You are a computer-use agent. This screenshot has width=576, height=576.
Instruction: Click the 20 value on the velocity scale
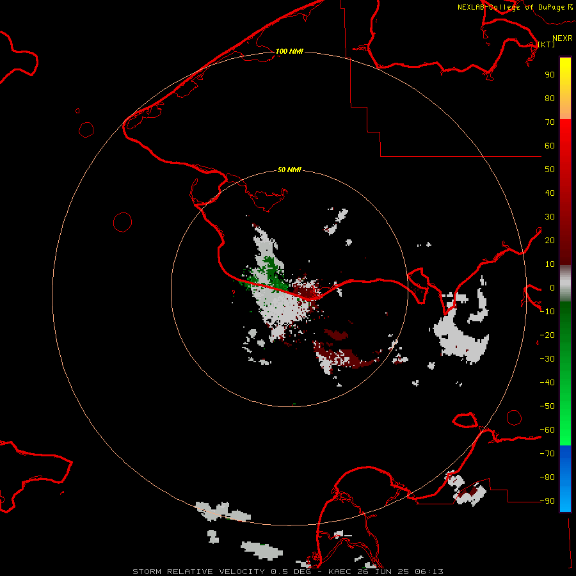click(550, 240)
